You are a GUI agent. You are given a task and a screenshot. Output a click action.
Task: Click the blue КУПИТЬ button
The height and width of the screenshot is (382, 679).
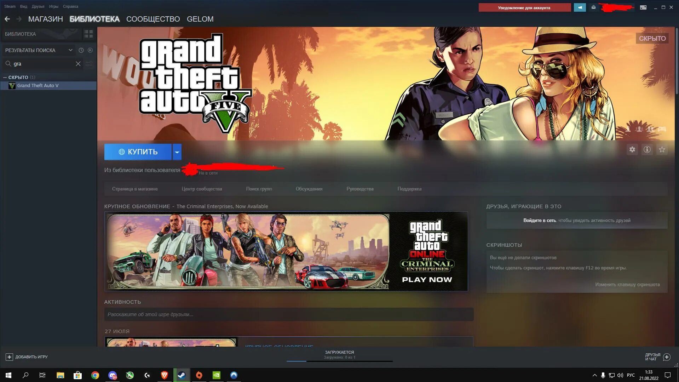138,152
